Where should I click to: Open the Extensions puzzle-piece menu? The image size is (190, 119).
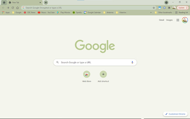point(169,8)
